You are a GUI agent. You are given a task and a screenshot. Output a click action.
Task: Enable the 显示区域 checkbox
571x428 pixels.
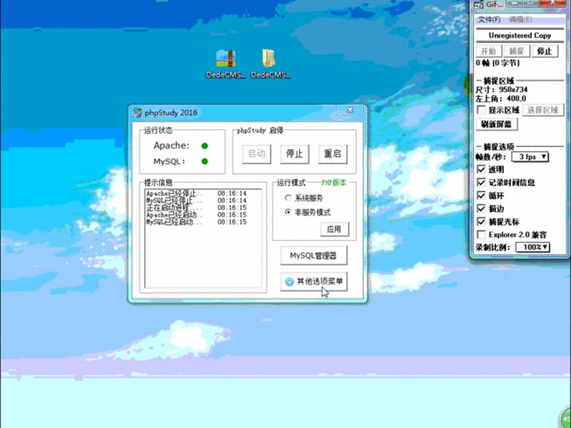[x=481, y=110]
